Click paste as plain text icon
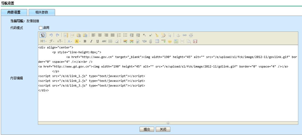The width and height of the screenshot is (302, 135). (79, 35)
